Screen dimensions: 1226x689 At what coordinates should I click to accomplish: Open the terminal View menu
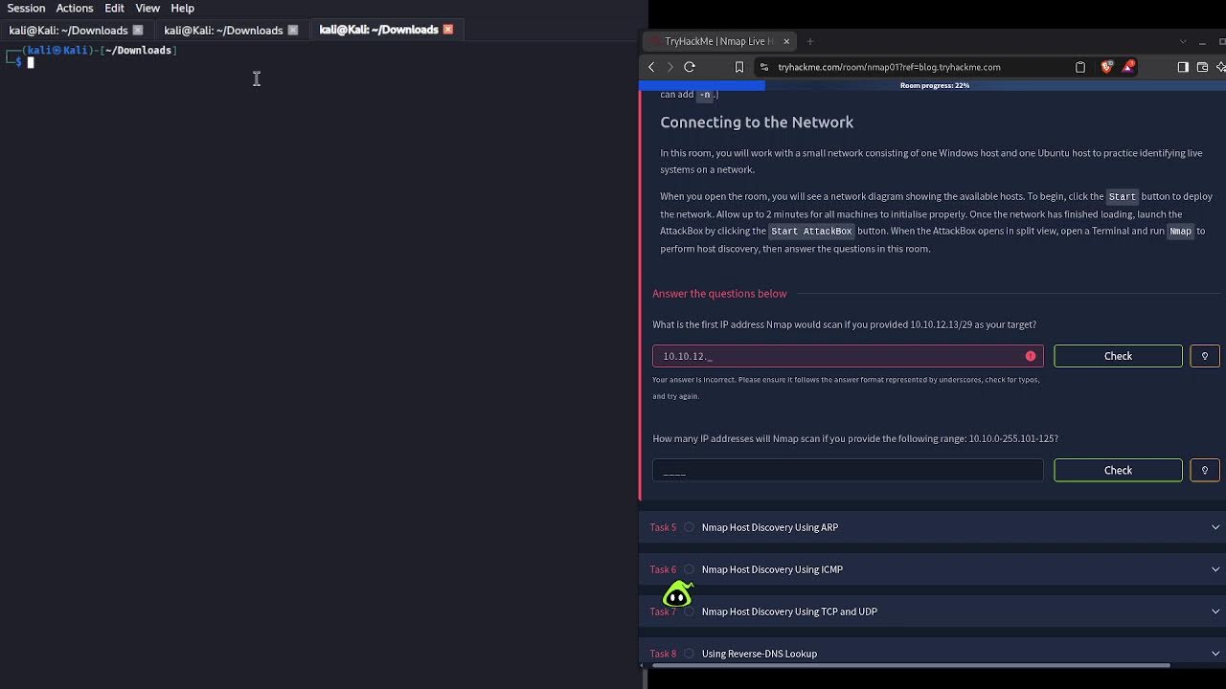click(x=148, y=8)
